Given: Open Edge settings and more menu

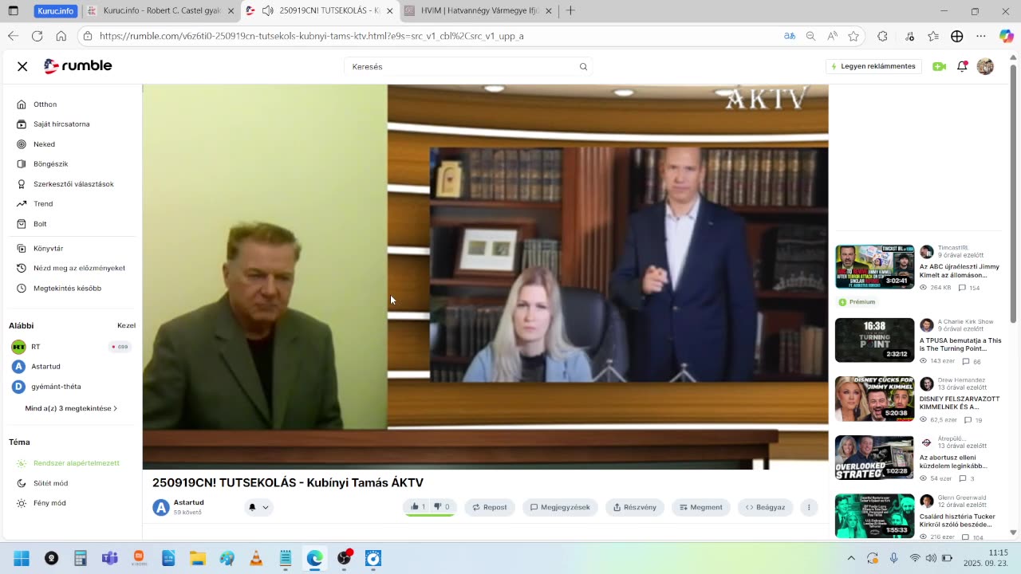Looking at the screenshot, I should point(981,36).
